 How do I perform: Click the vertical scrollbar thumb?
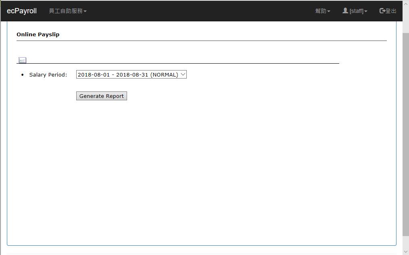406,134
